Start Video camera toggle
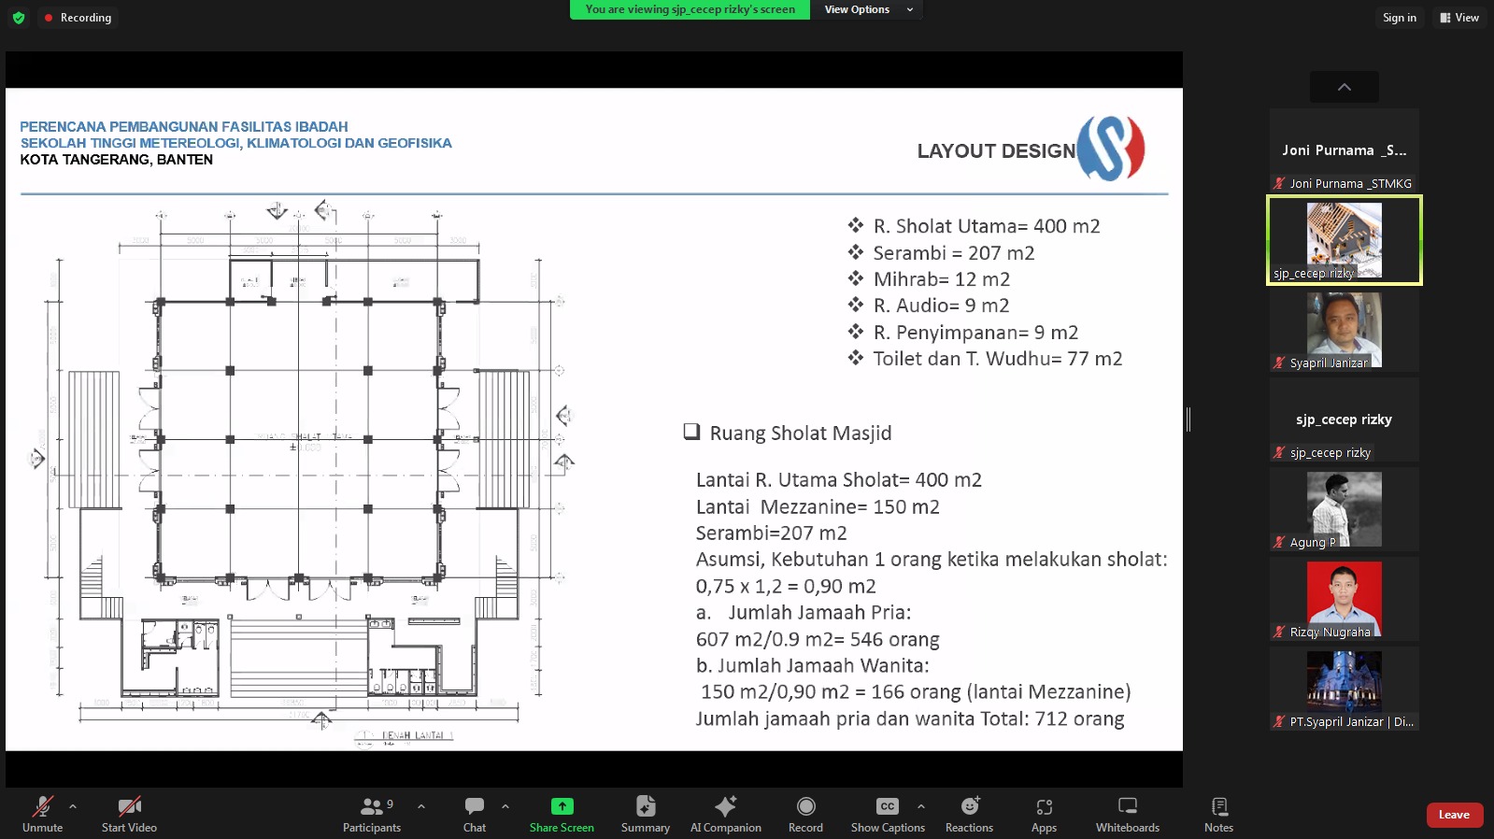This screenshot has height=839, width=1494. click(x=129, y=807)
